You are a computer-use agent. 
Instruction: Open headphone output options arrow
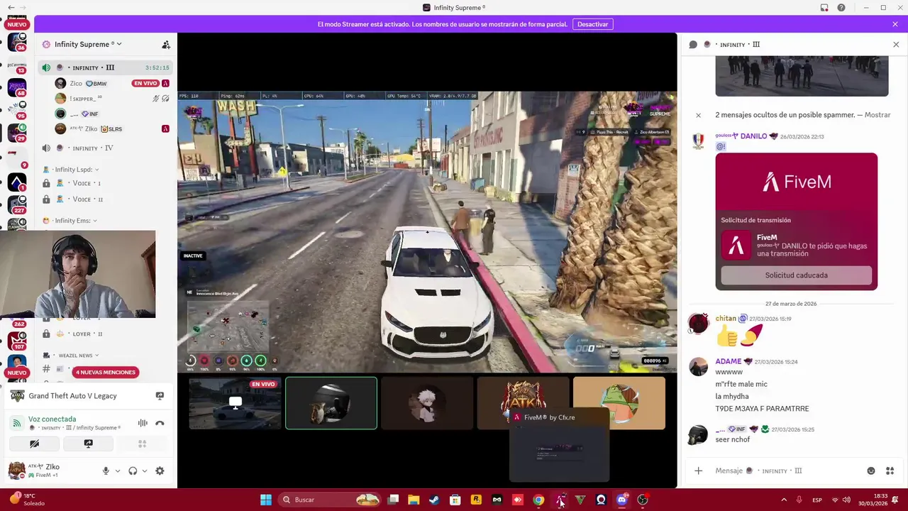pyautogui.click(x=145, y=471)
